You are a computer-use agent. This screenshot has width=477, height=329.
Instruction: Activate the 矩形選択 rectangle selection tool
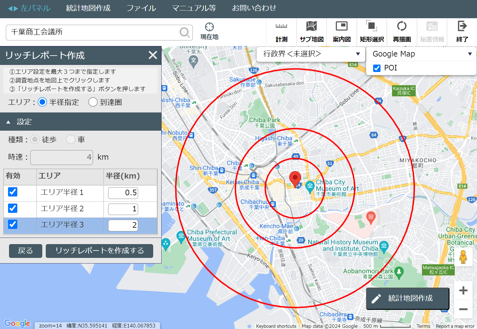pos(372,32)
